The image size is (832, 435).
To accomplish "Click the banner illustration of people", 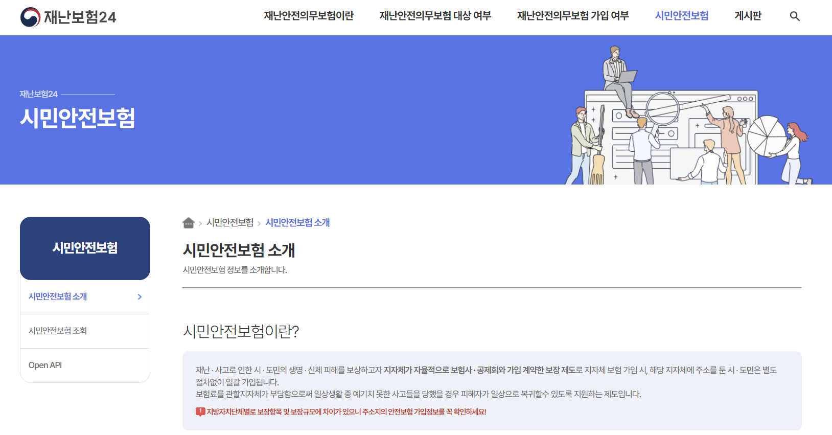I will tap(688, 115).
